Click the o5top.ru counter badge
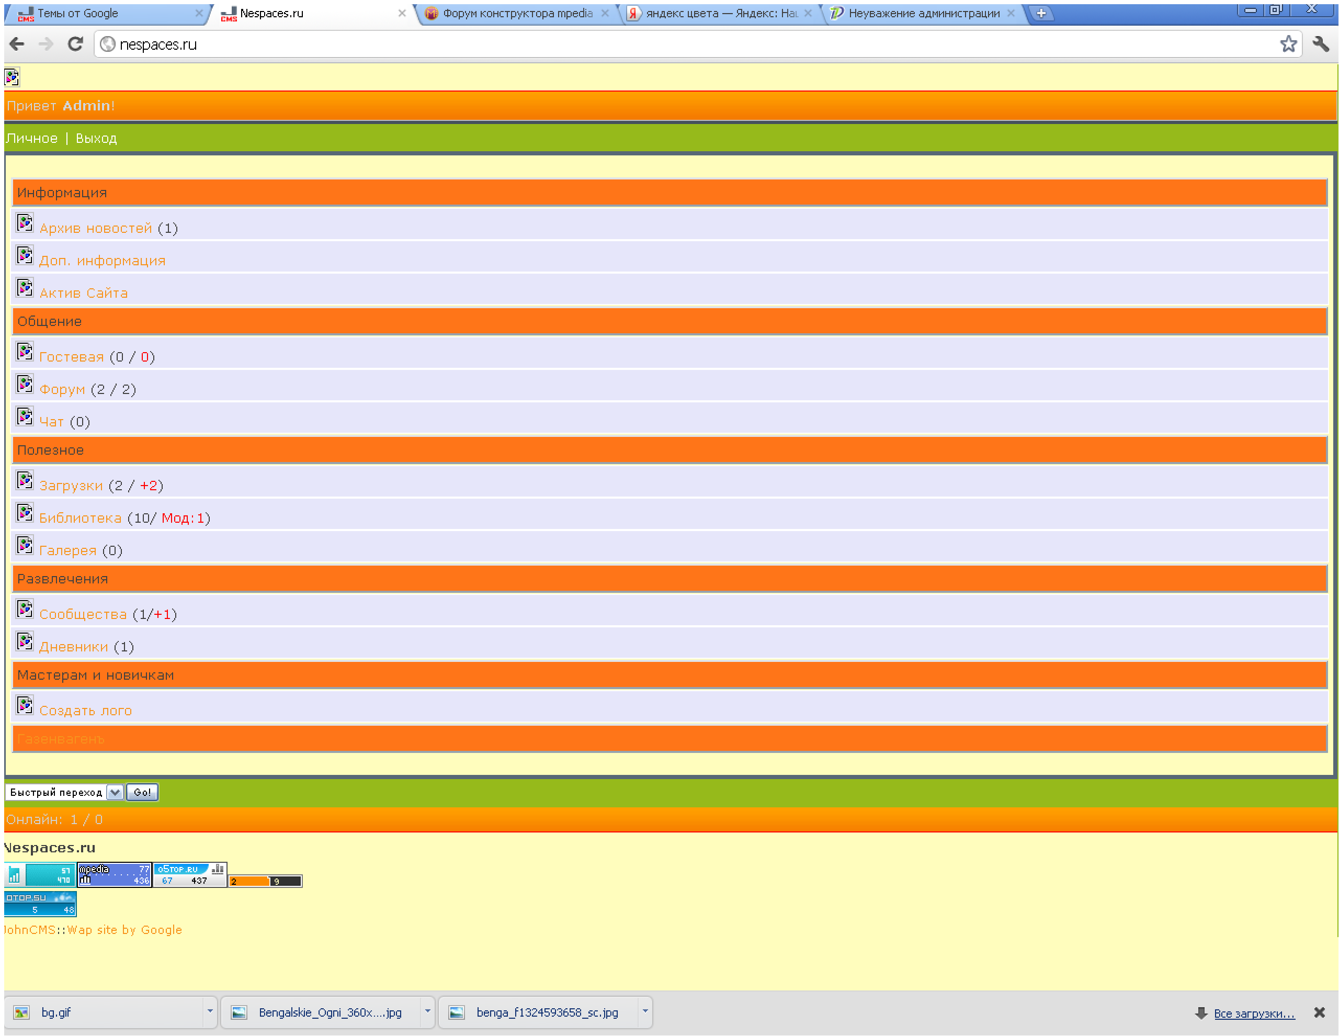1339x1036 pixels. 190,874
